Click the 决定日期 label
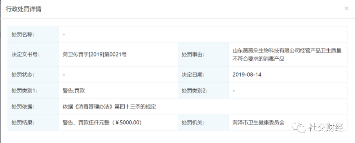This screenshot has height=143, width=355. point(193,75)
